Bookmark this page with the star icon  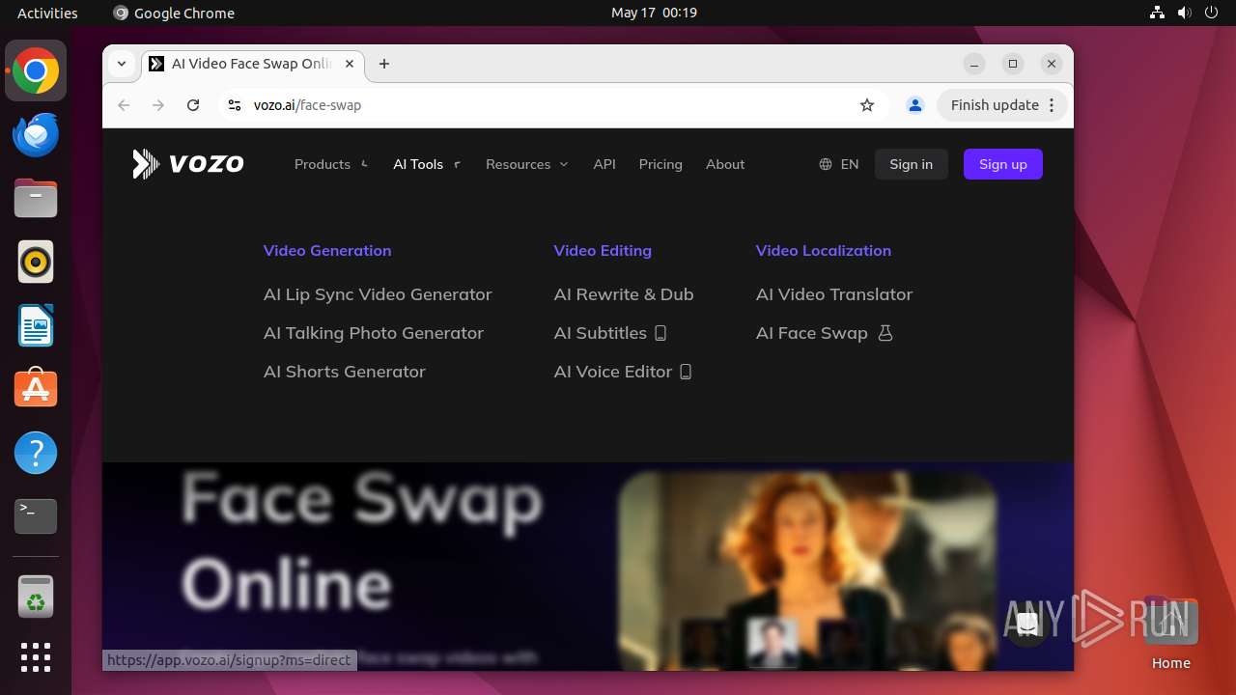click(867, 105)
